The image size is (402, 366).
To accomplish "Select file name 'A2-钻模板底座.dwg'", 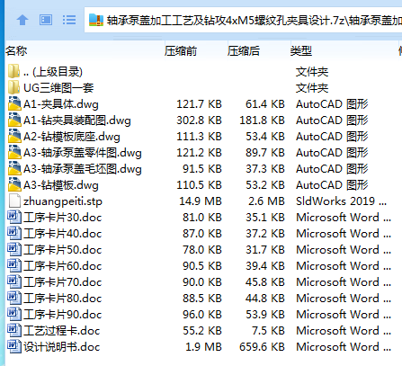I will (72, 137).
